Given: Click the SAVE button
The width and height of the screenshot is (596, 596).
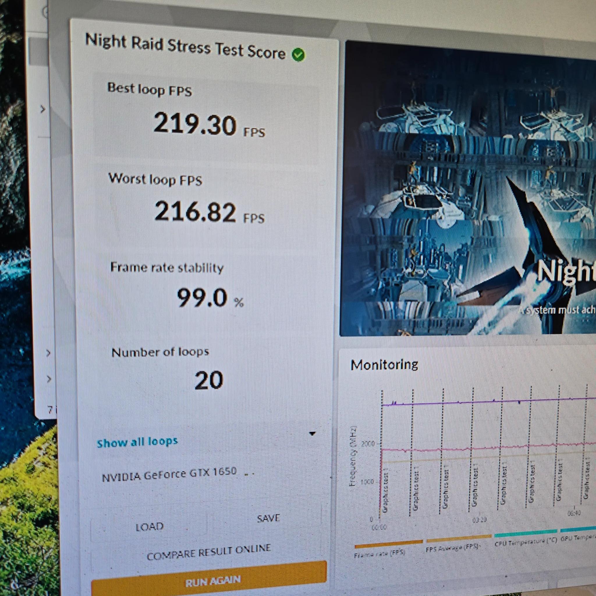Looking at the screenshot, I should pyautogui.click(x=268, y=518).
